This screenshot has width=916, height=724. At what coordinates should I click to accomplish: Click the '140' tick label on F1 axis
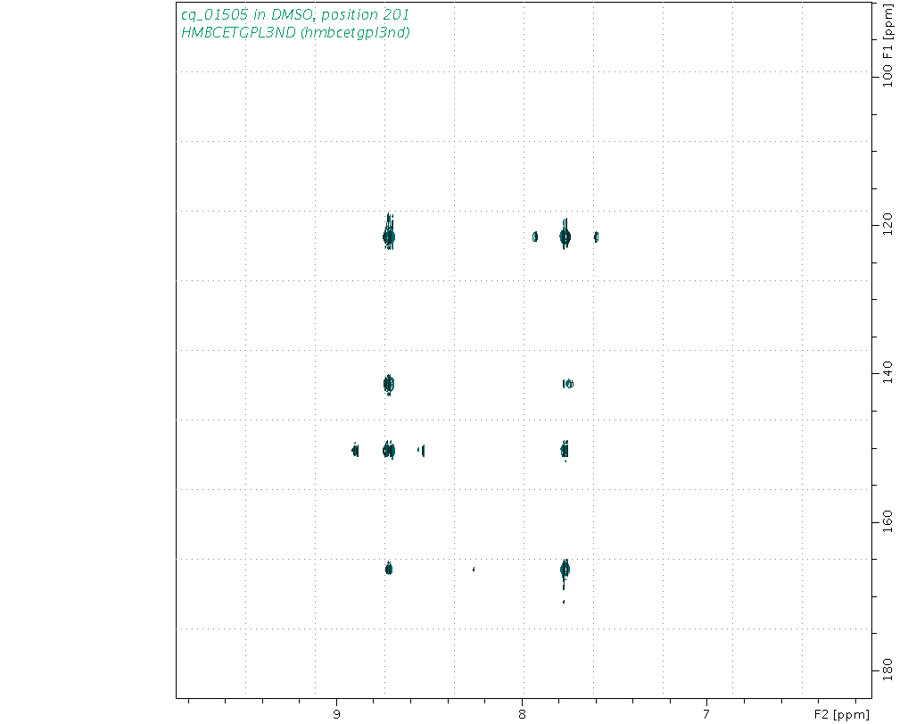888,372
